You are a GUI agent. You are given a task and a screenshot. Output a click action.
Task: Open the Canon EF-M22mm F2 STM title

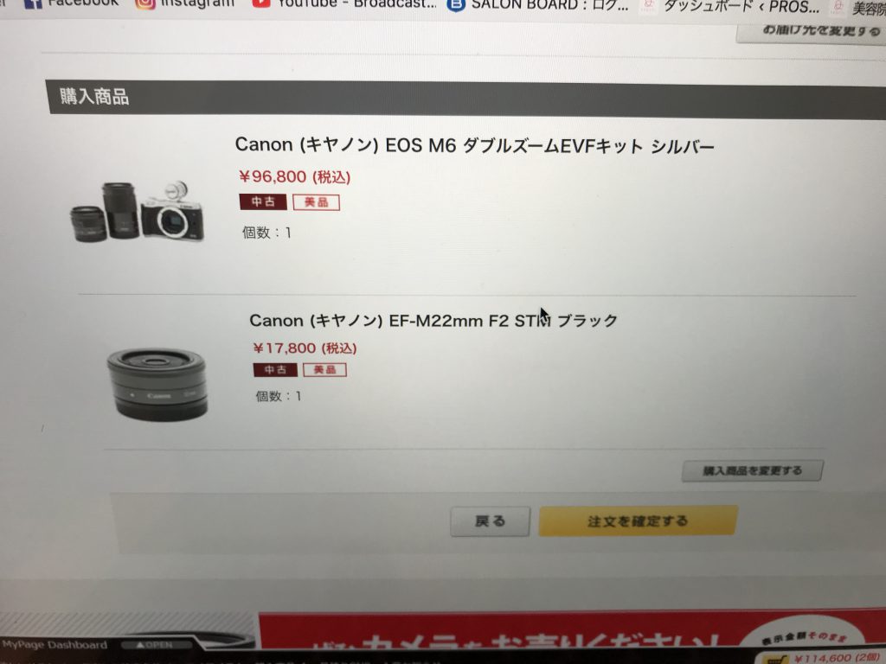pos(433,321)
